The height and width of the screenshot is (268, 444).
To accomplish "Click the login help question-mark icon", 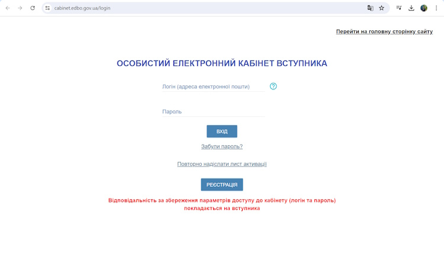I will tap(274, 86).
